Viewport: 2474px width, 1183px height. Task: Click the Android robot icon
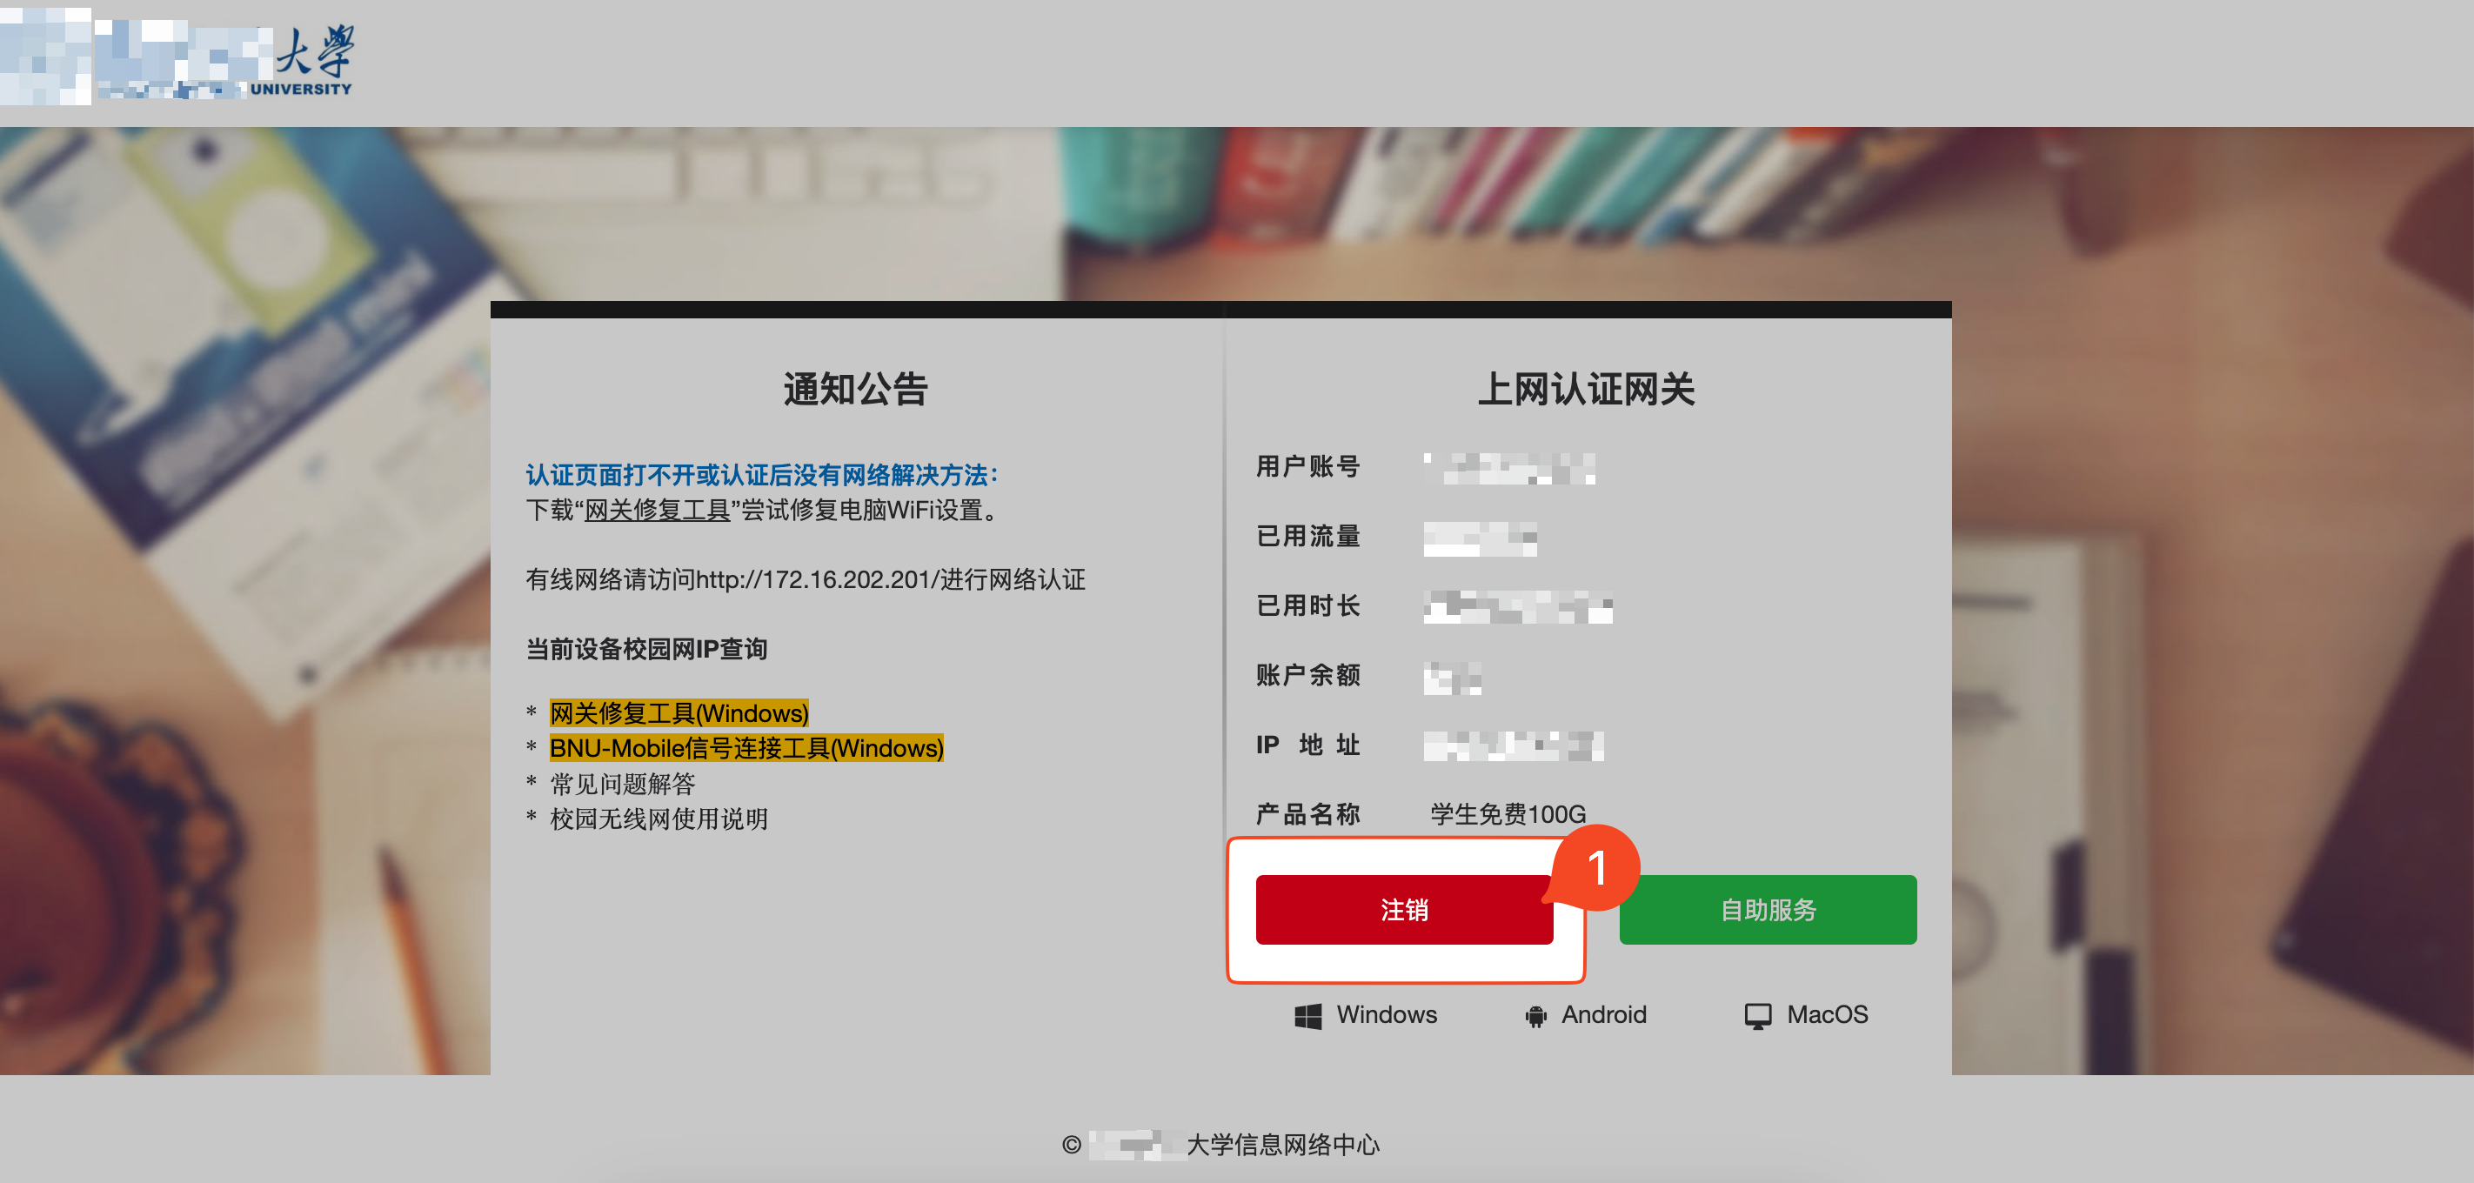point(1535,1016)
